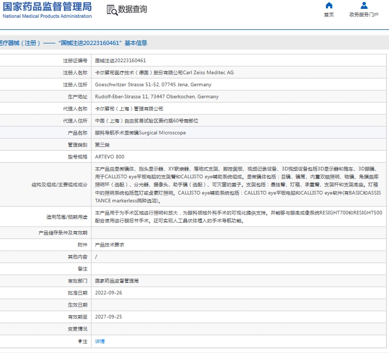
Task: Click 产品技术要求 in the attachment row
Action: 109,245
